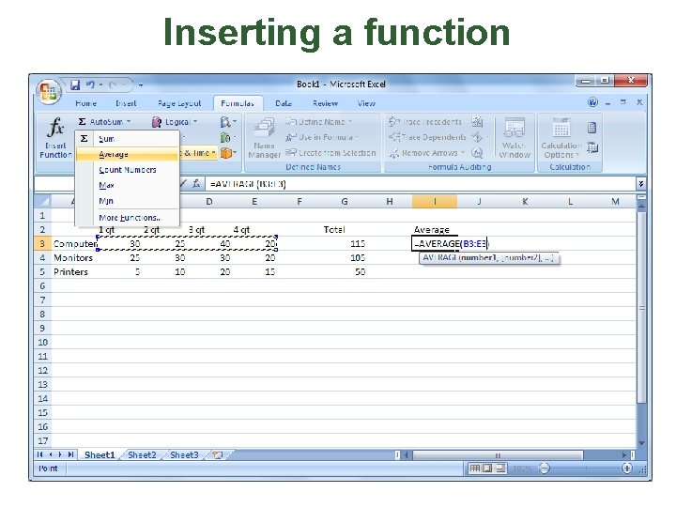Screen dimensions: 676x507
Task: Choose Count Numbers from the AutoSum menu
Action: [x=128, y=170]
